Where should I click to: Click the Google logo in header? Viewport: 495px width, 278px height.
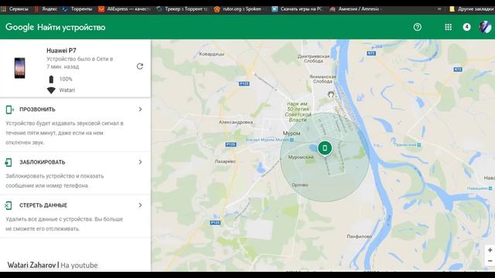(x=19, y=28)
